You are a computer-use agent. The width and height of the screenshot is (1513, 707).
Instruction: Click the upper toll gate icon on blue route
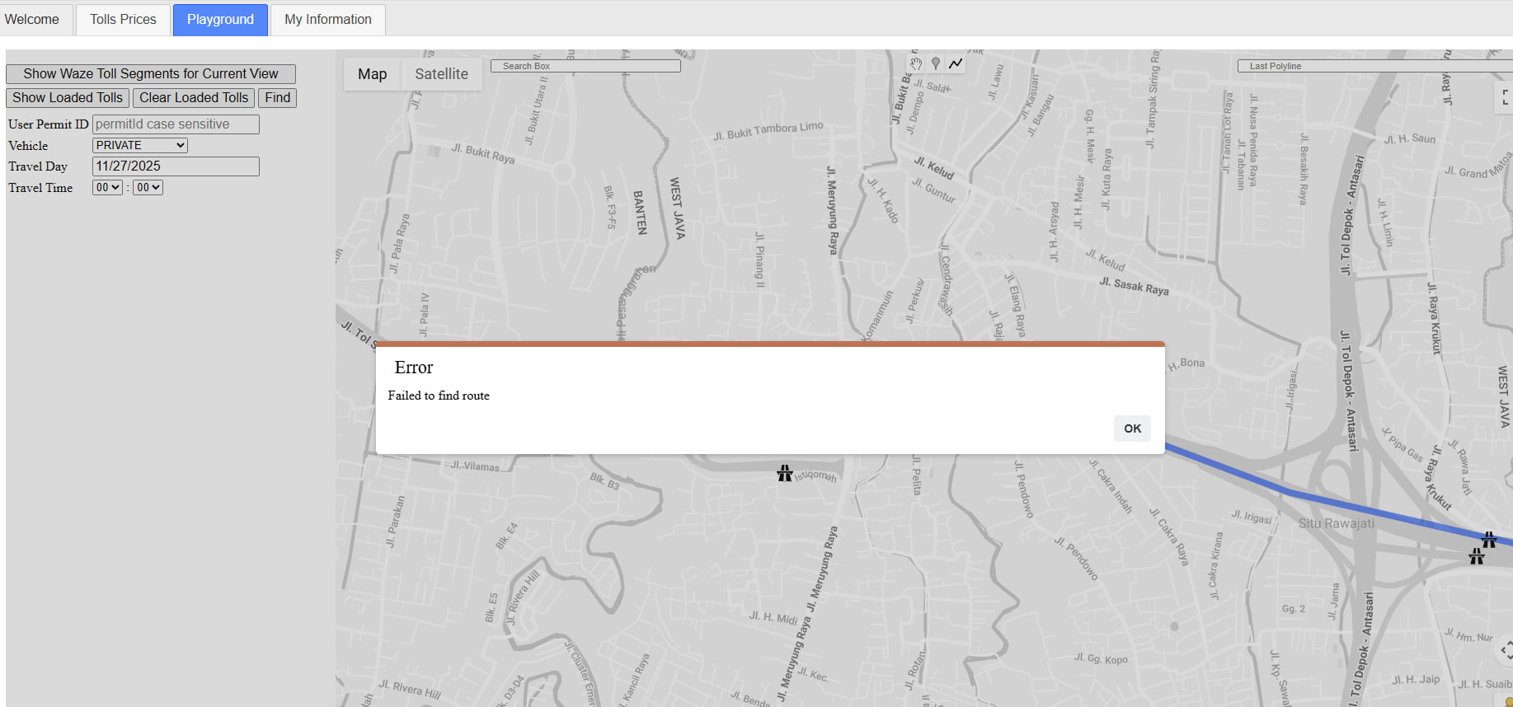click(1488, 540)
